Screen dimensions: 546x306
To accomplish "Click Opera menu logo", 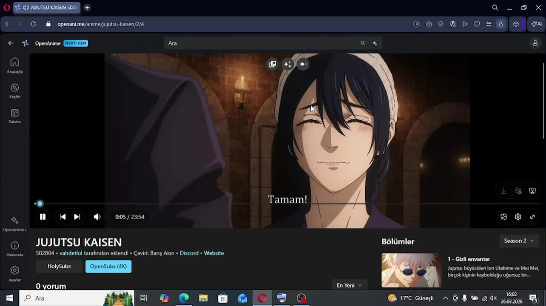I will [6, 8].
